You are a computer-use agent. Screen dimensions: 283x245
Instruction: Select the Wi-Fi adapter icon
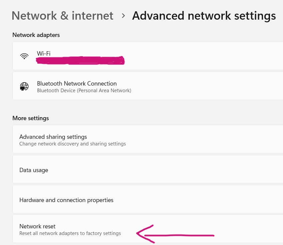pos(24,56)
